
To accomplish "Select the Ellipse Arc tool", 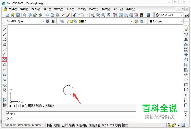I will coord(4,80).
